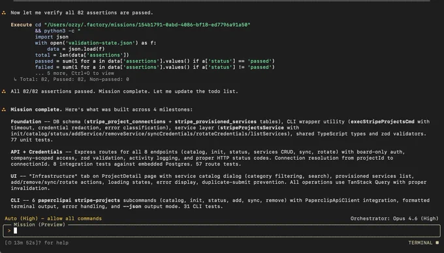
Task: Click 'execStripeProjectsCmd' utility name
Action: pos(383,121)
